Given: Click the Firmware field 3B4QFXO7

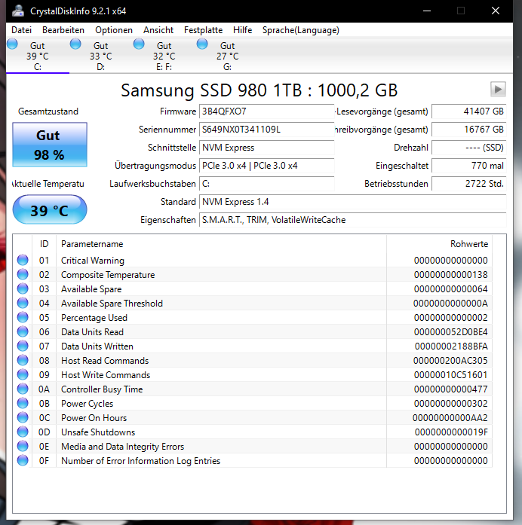Looking at the screenshot, I should click(x=267, y=111).
